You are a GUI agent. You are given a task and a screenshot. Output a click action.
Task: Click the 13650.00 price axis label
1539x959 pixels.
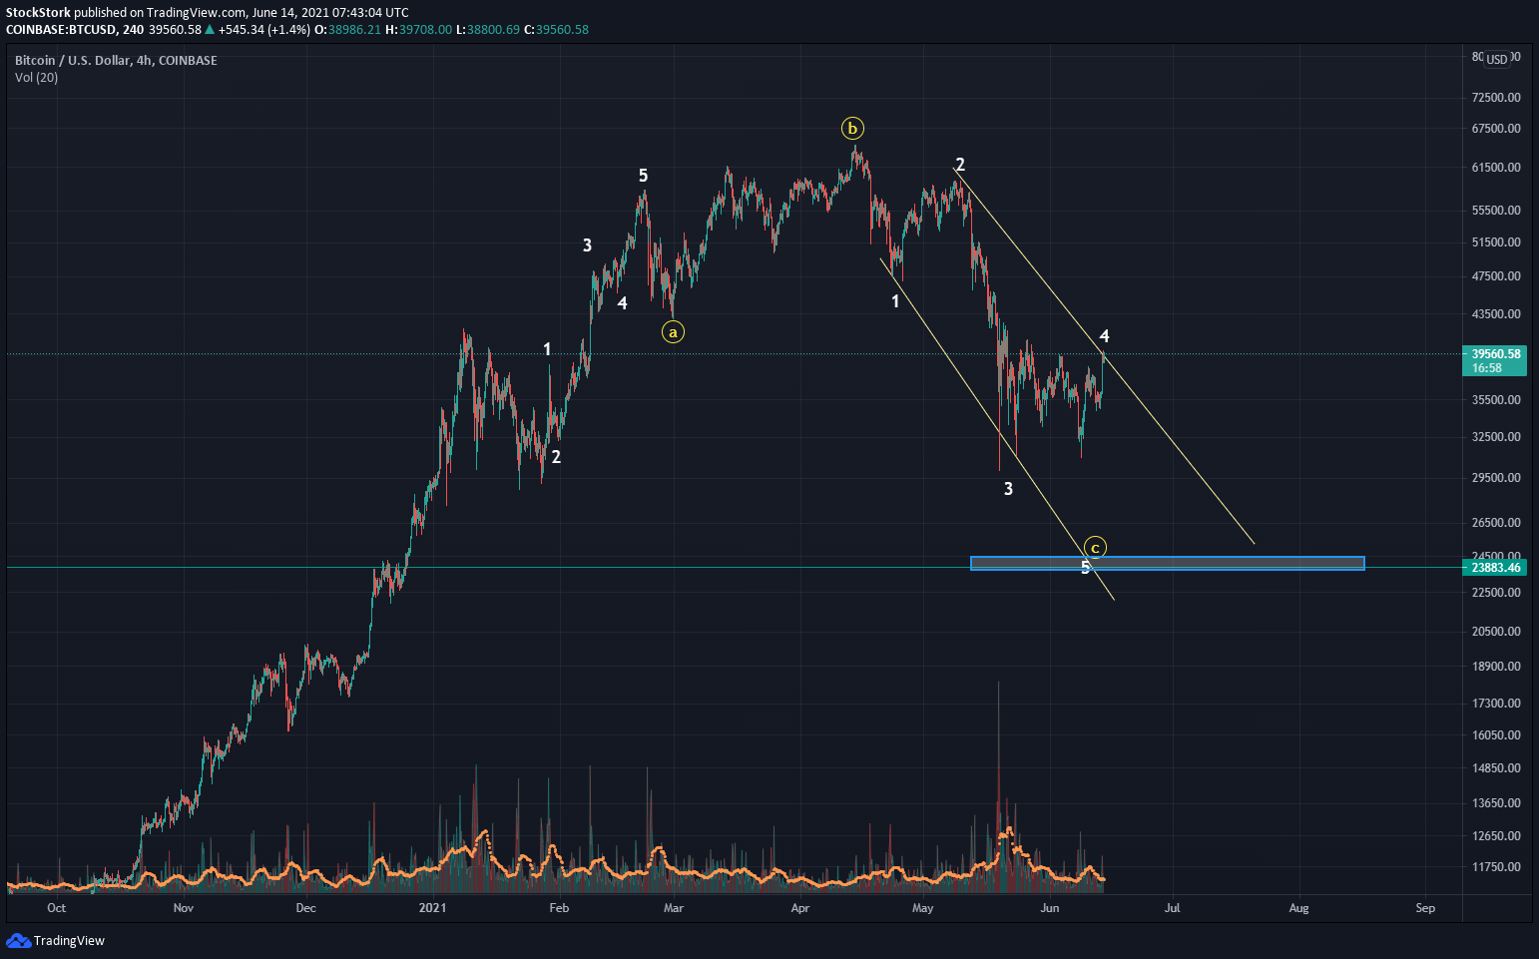pos(1496,803)
